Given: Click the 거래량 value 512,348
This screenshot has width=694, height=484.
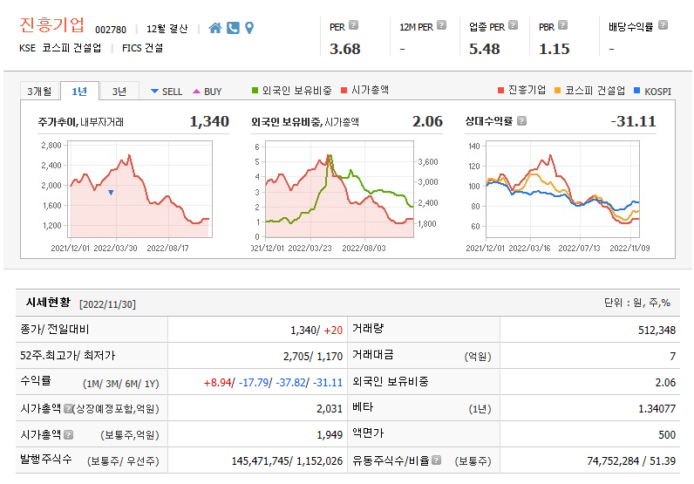Looking at the screenshot, I should click(x=657, y=331).
